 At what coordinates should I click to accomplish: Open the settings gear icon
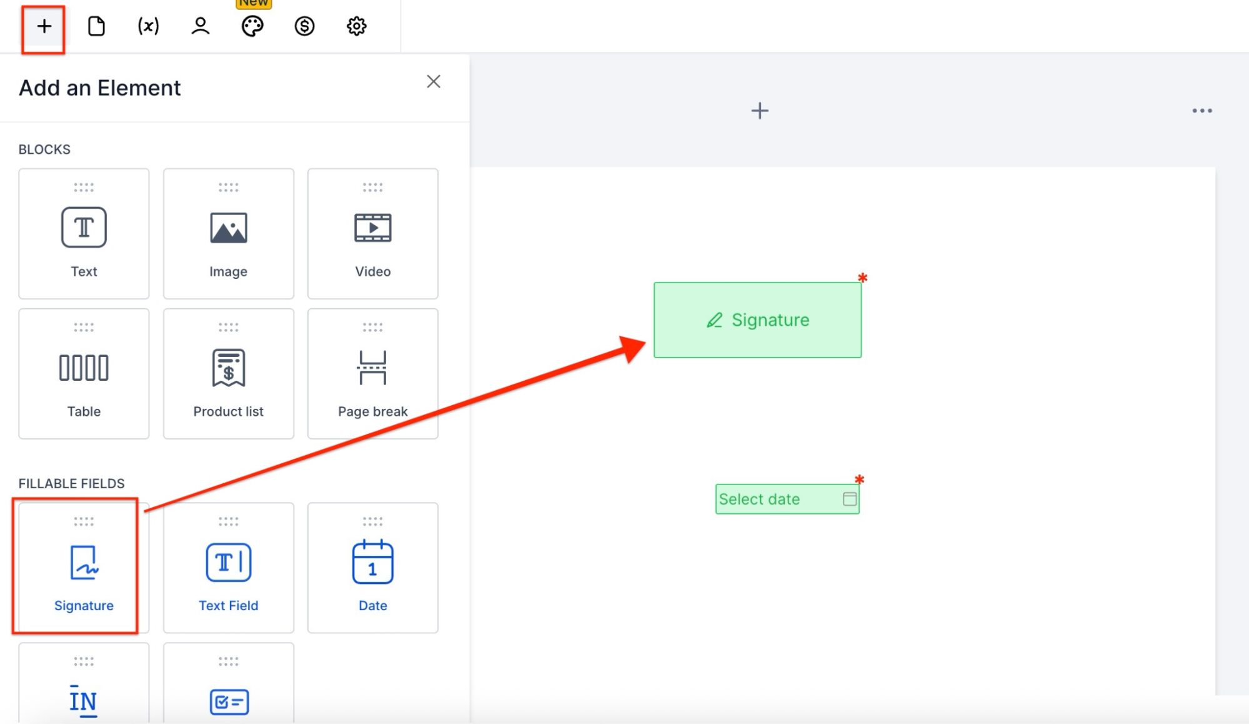click(x=356, y=26)
